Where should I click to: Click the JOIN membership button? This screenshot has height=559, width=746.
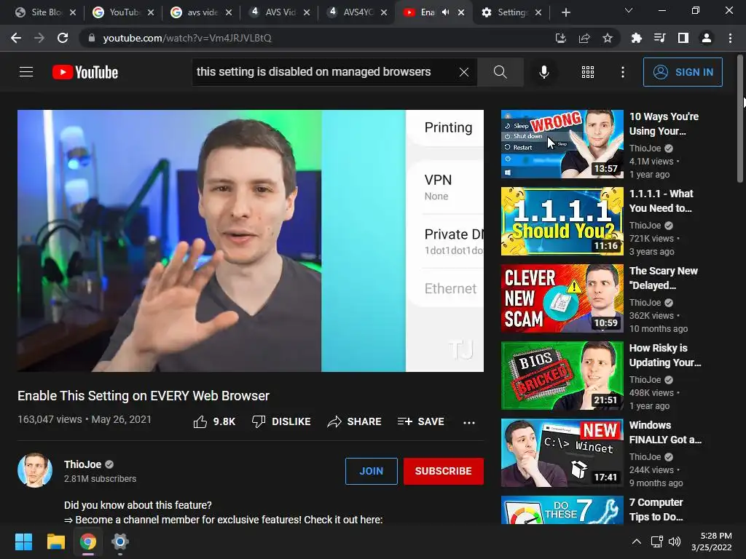tap(371, 471)
